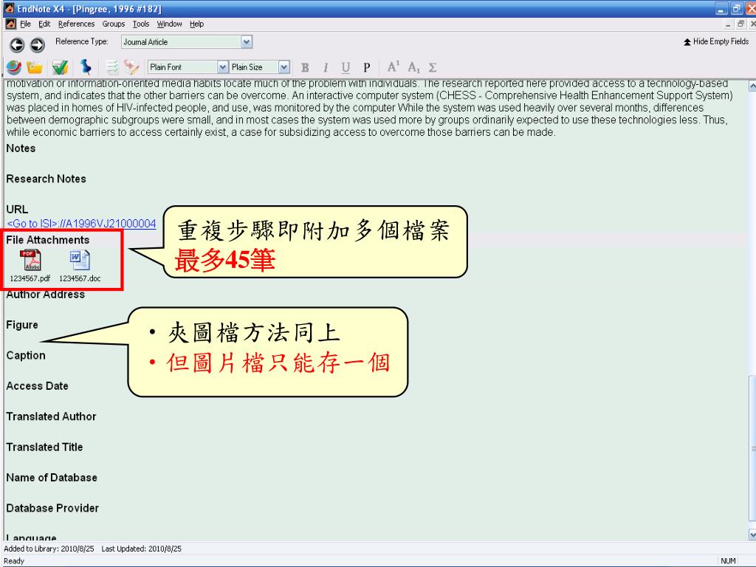Open the Groups menu
This screenshot has width=756, height=567.
point(113,24)
